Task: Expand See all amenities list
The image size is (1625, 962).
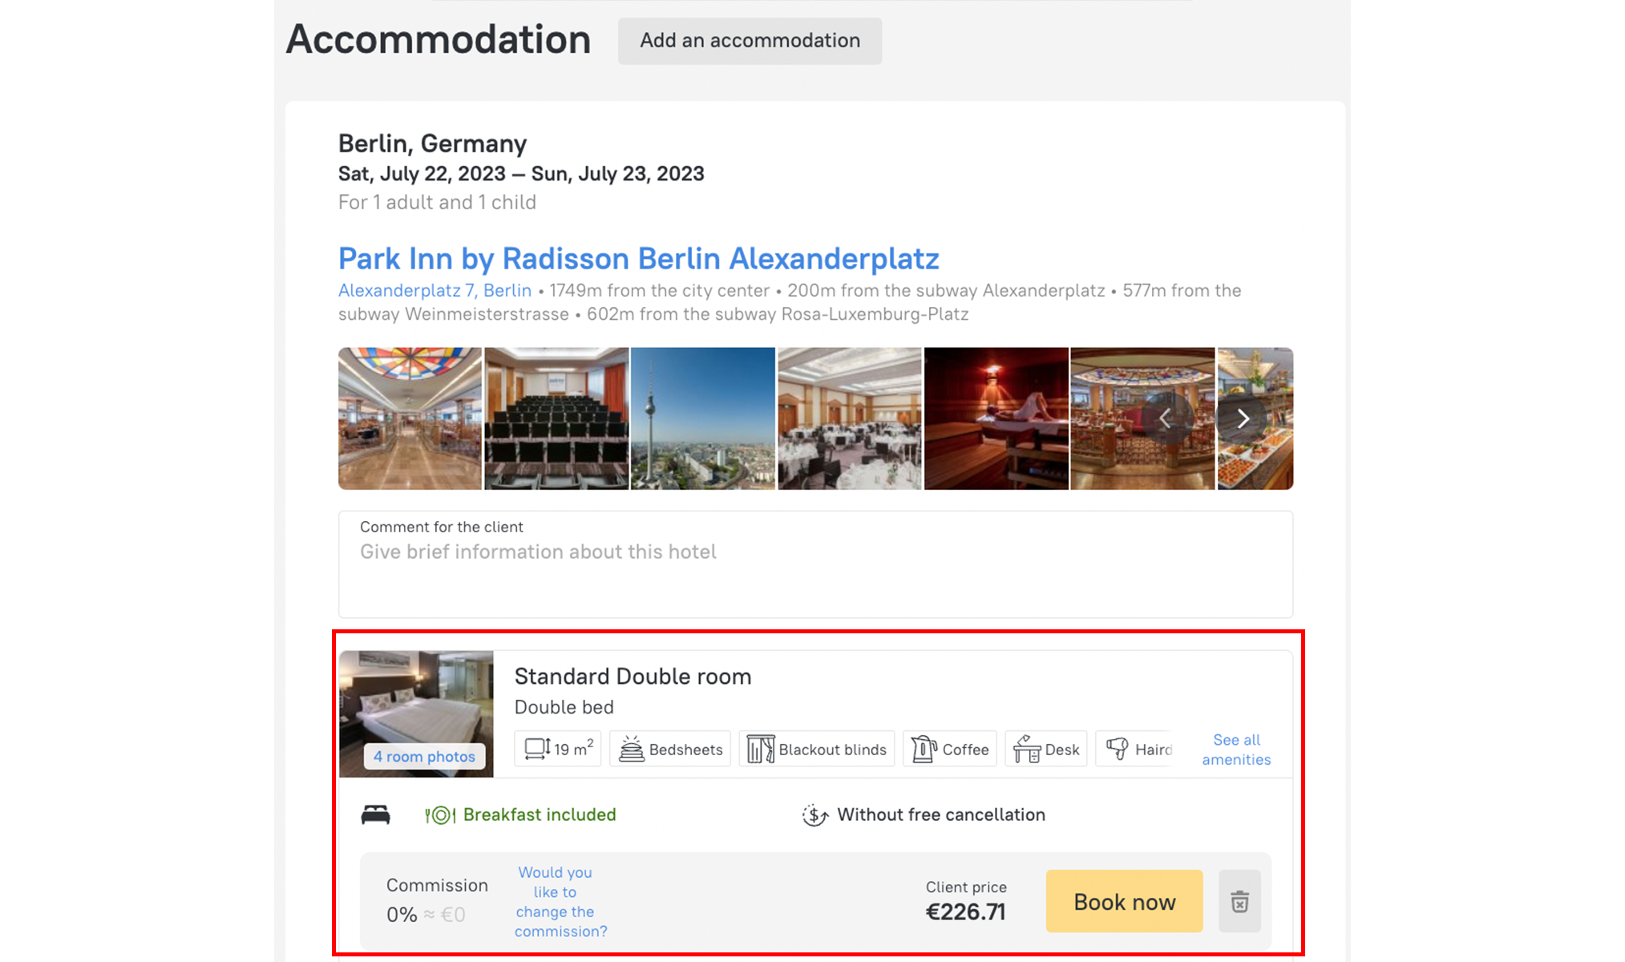Action: [1235, 750]
